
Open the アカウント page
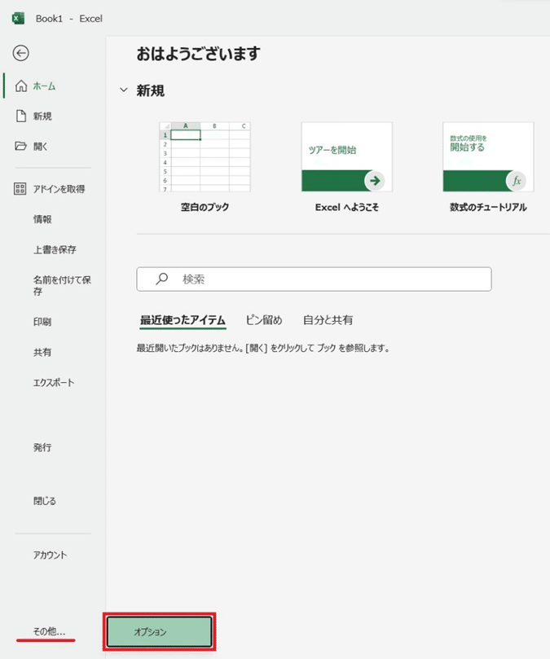[50, 555]
